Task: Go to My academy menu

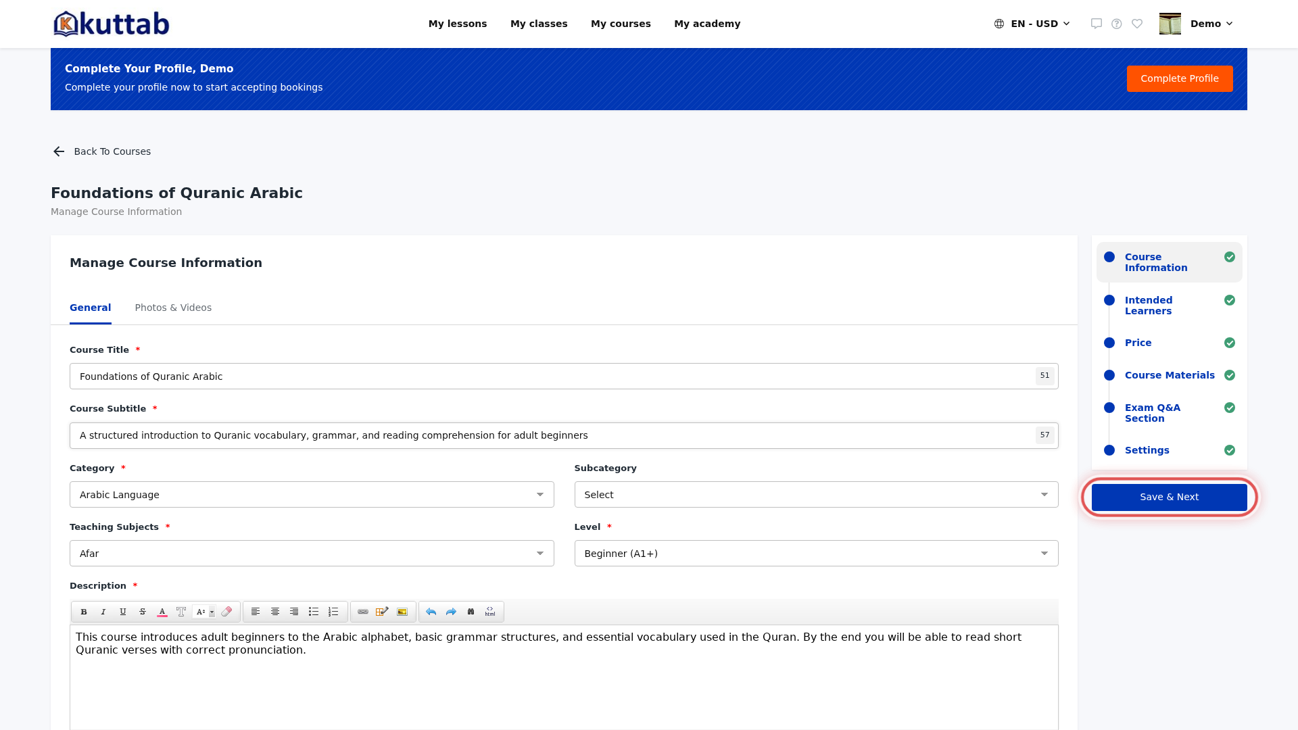Action: tap(707, 24)
